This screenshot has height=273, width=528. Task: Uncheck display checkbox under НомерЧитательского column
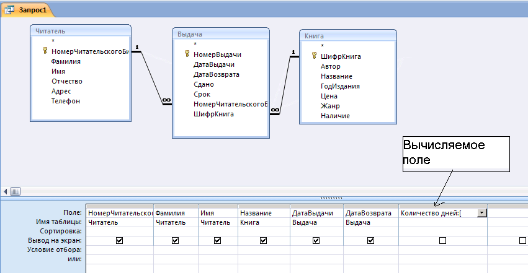(x=119, y=240)
